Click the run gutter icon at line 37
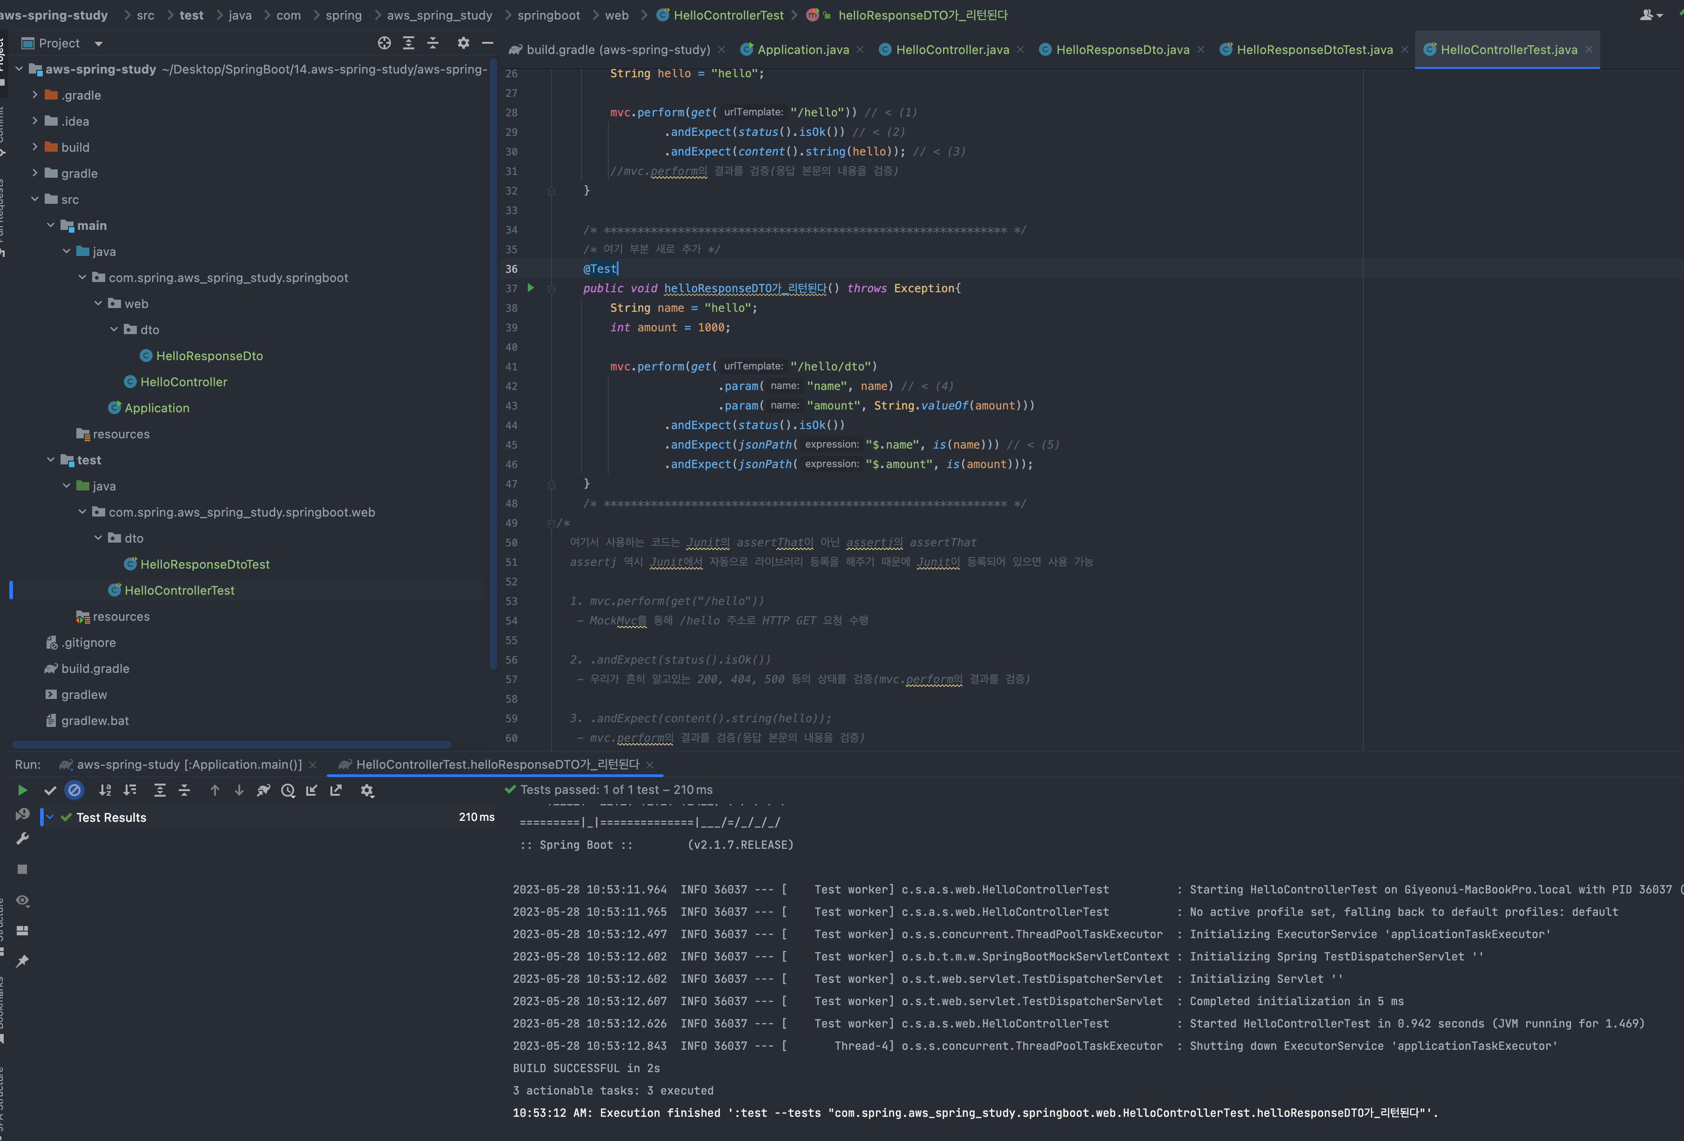 (x=531, y=289)
